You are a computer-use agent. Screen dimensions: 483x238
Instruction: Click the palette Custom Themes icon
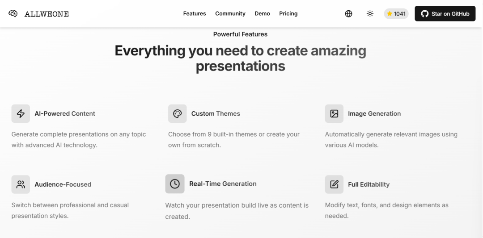coord(178,113)
